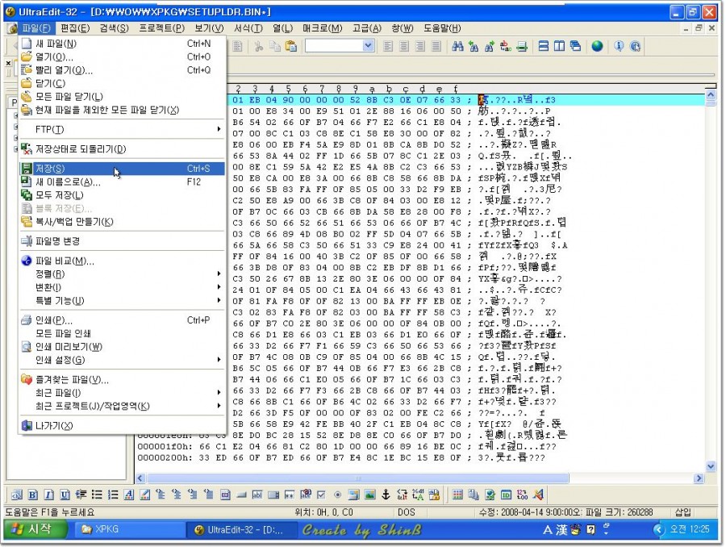Viewport: 726px width, 547px height.
Task: Tile windows vertically via toolbar icon
Action: 559,46
